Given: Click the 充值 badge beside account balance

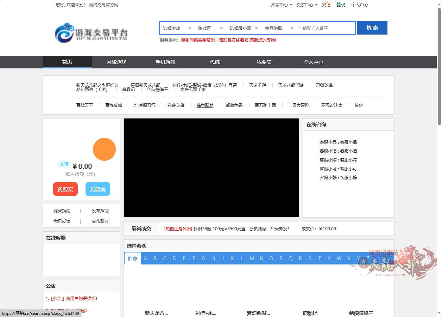Looking at the screenshot, I should pos(64,164).
